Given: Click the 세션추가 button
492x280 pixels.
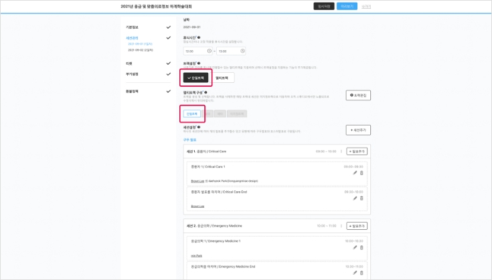Looking at the screenshot, I should (x=357, y=130).
